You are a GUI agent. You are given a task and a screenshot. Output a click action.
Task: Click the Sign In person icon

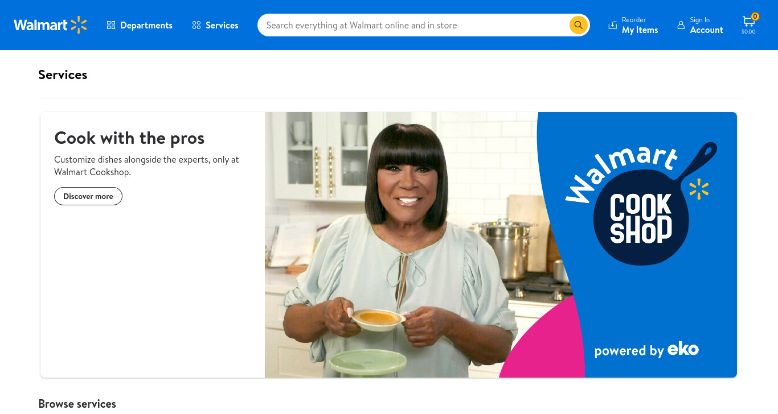pyautogui.click(x=681, y=25)
